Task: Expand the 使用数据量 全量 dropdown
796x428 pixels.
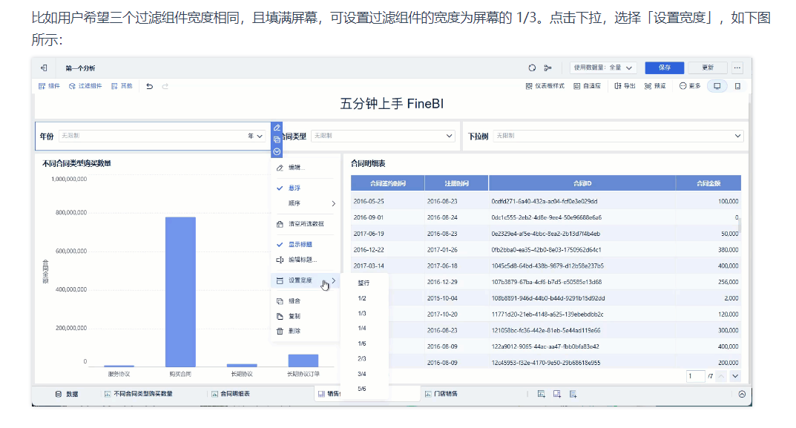Action: 603,68
